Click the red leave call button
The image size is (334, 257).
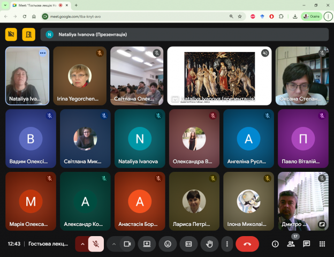tap(247, 244)
